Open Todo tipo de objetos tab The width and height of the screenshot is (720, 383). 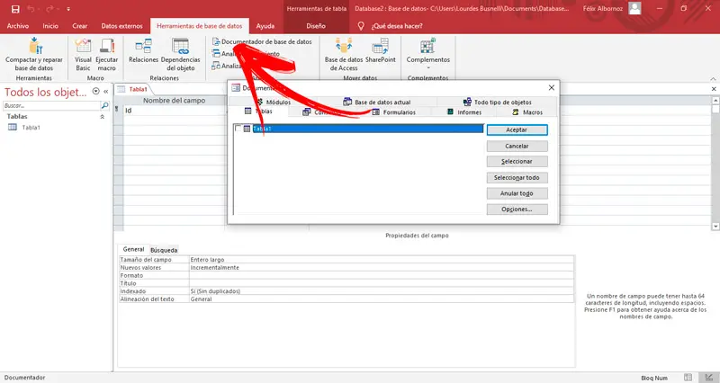click(x=498, y=102)
